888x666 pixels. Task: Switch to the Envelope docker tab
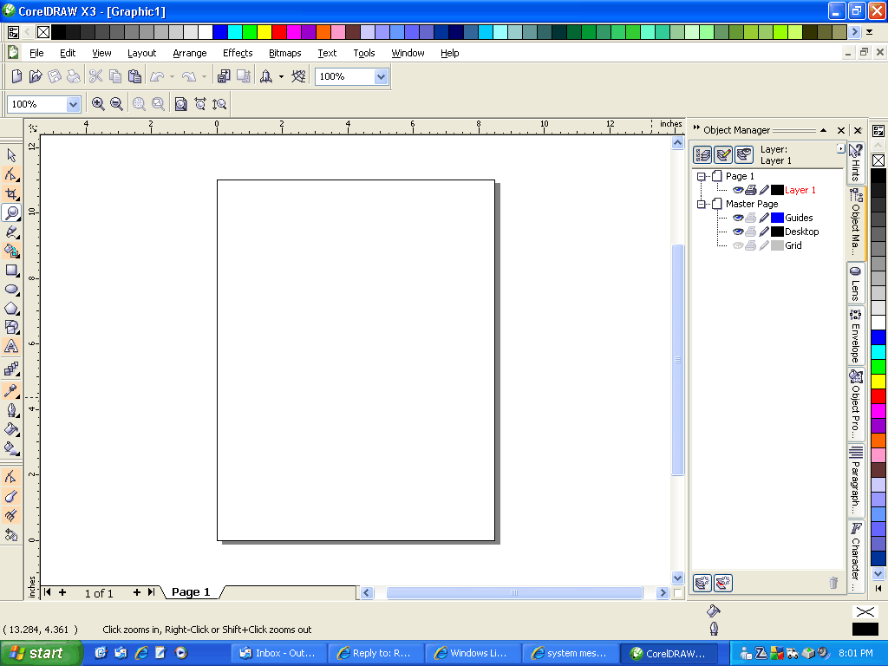click(856, 336)
